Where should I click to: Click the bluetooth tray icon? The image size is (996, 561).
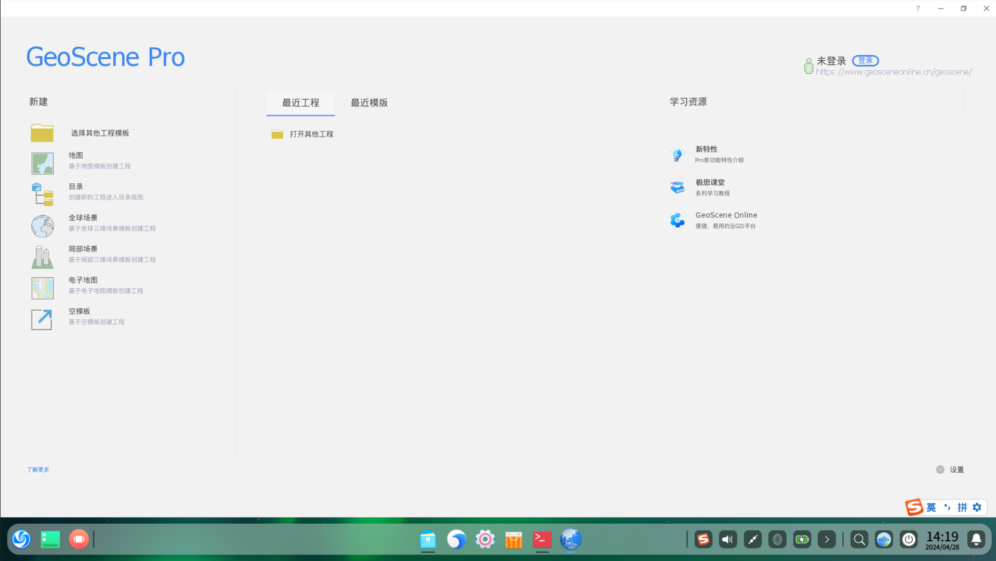click(777, 540)
